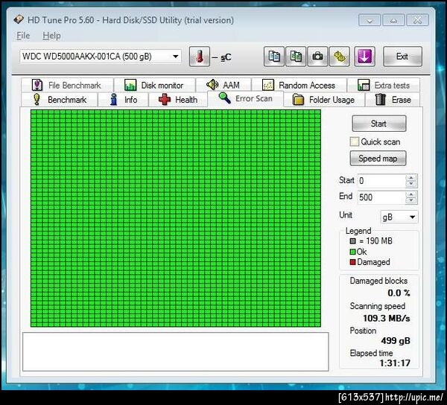
Task: Enable the Quick scan checkbox
Action: tap(355, 141)
